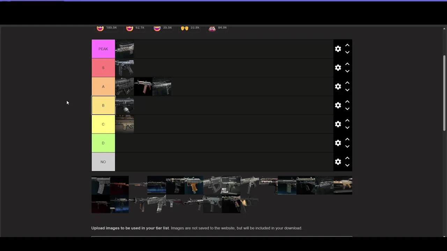Move the S tier row down
This screenshot has width=447, height=251.
tap(347, 71)
